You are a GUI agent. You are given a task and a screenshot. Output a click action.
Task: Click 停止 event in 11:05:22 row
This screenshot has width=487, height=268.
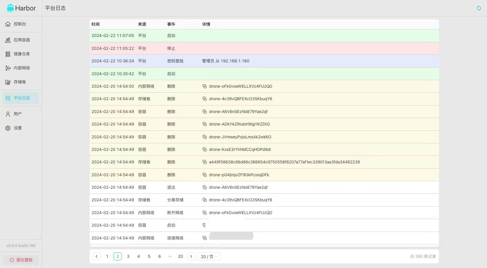[171, 48]
